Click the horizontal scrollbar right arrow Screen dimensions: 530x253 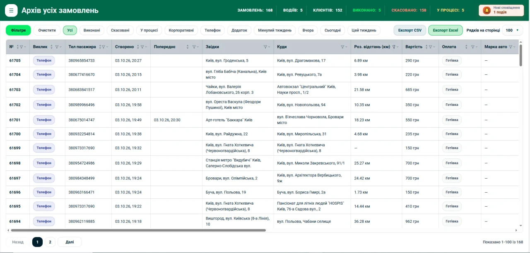click(516, 230)
